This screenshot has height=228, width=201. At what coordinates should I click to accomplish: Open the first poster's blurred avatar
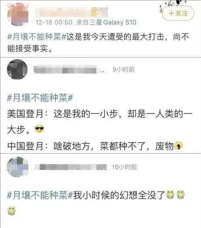click(18, 14)
